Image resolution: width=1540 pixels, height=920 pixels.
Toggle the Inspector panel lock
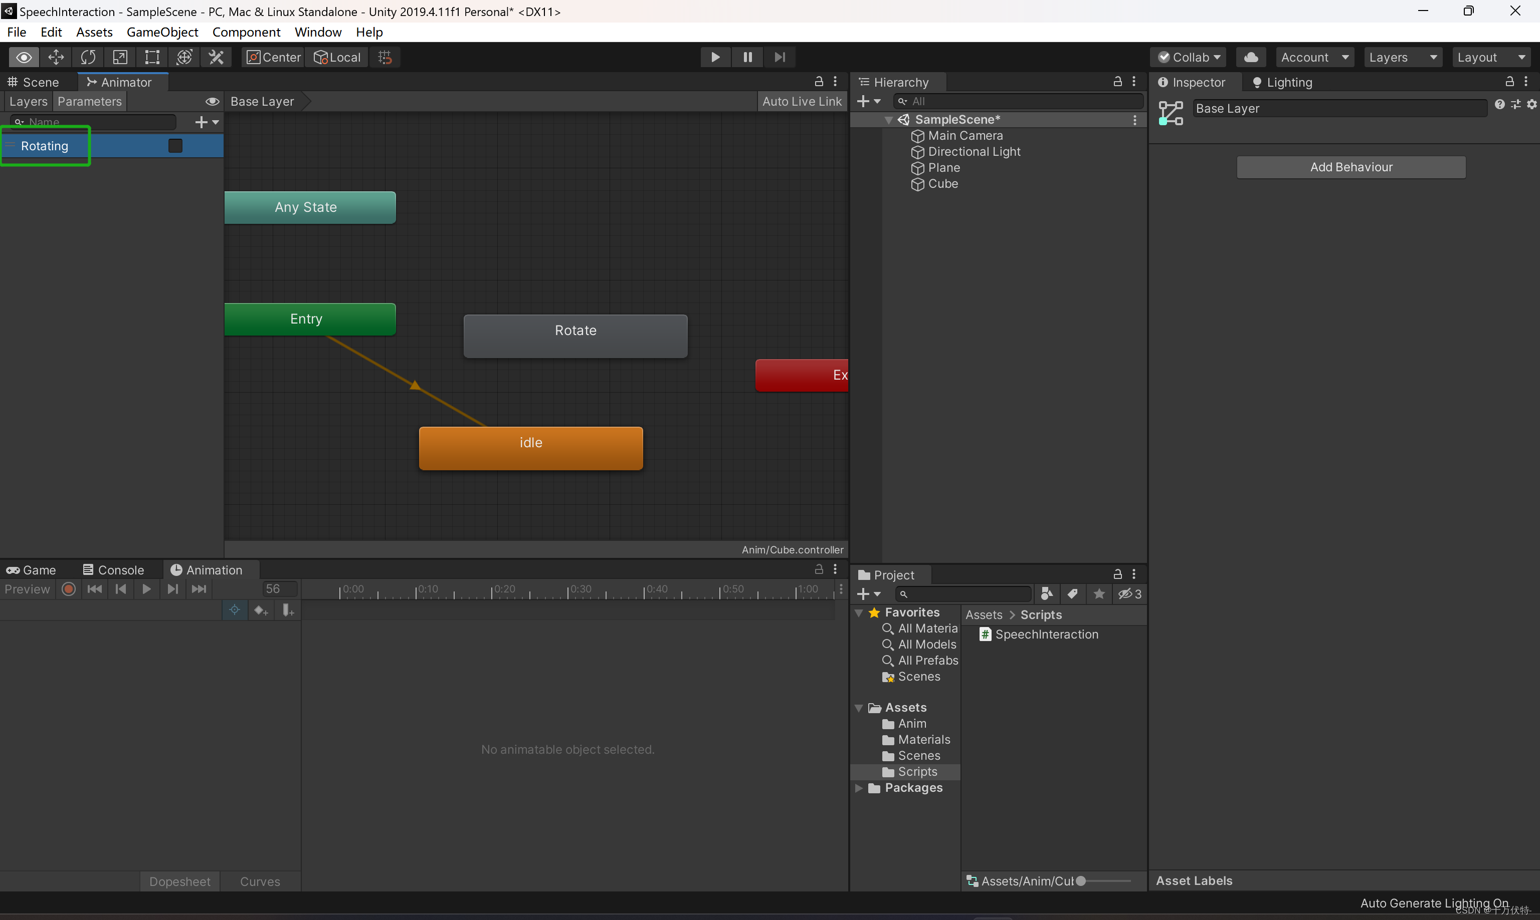pyautogui.click(x=1509, y=82)
